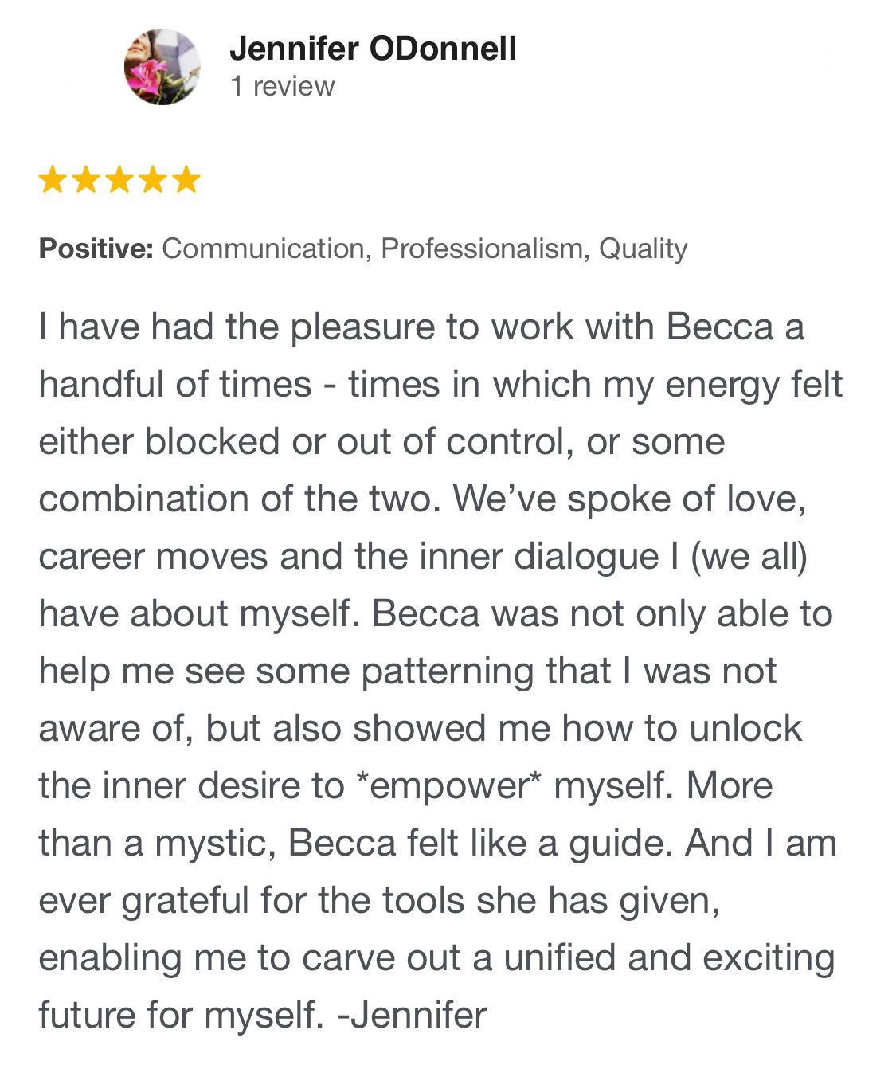
Task: Click the reviewer name Jennifer ODonnell
Action: click(x=373, y=49)
